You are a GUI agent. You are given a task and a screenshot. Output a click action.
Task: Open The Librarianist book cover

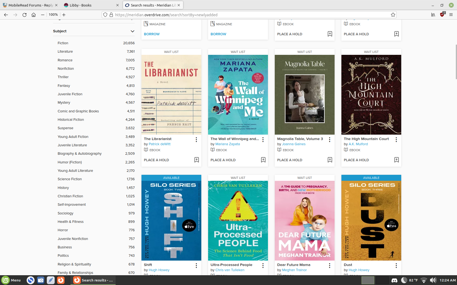(171, 95)
